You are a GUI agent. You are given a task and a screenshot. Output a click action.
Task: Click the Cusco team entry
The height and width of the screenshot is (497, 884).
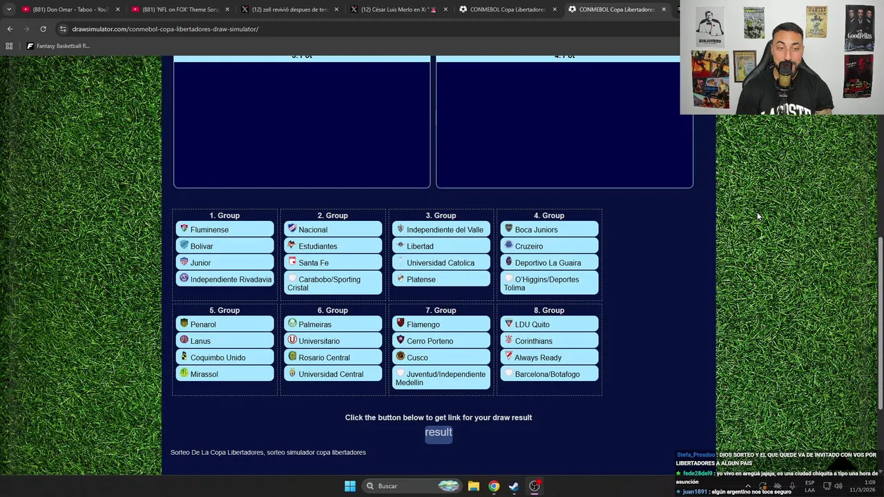pos(441,357)
